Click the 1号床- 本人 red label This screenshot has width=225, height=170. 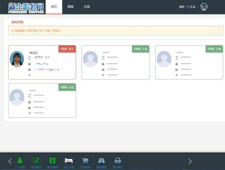(67, 49)
